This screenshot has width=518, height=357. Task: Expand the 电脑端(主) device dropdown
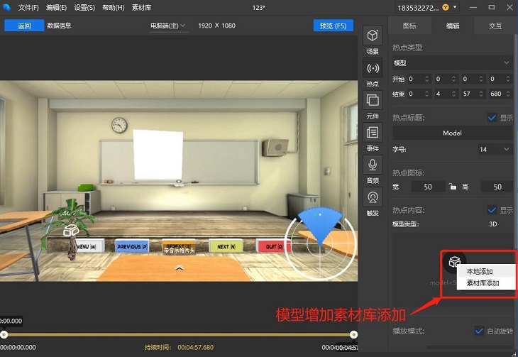click(x=168, y=26)
